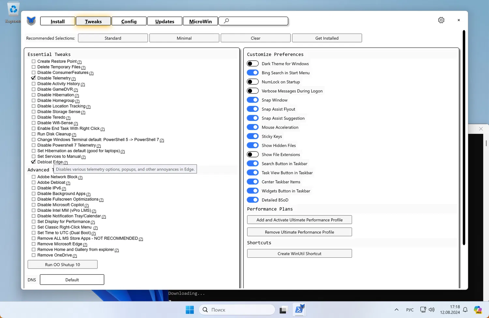This screenshot has height=318, width=489.
Task: Enable Show File Extensions toggle
Action: 253,154
